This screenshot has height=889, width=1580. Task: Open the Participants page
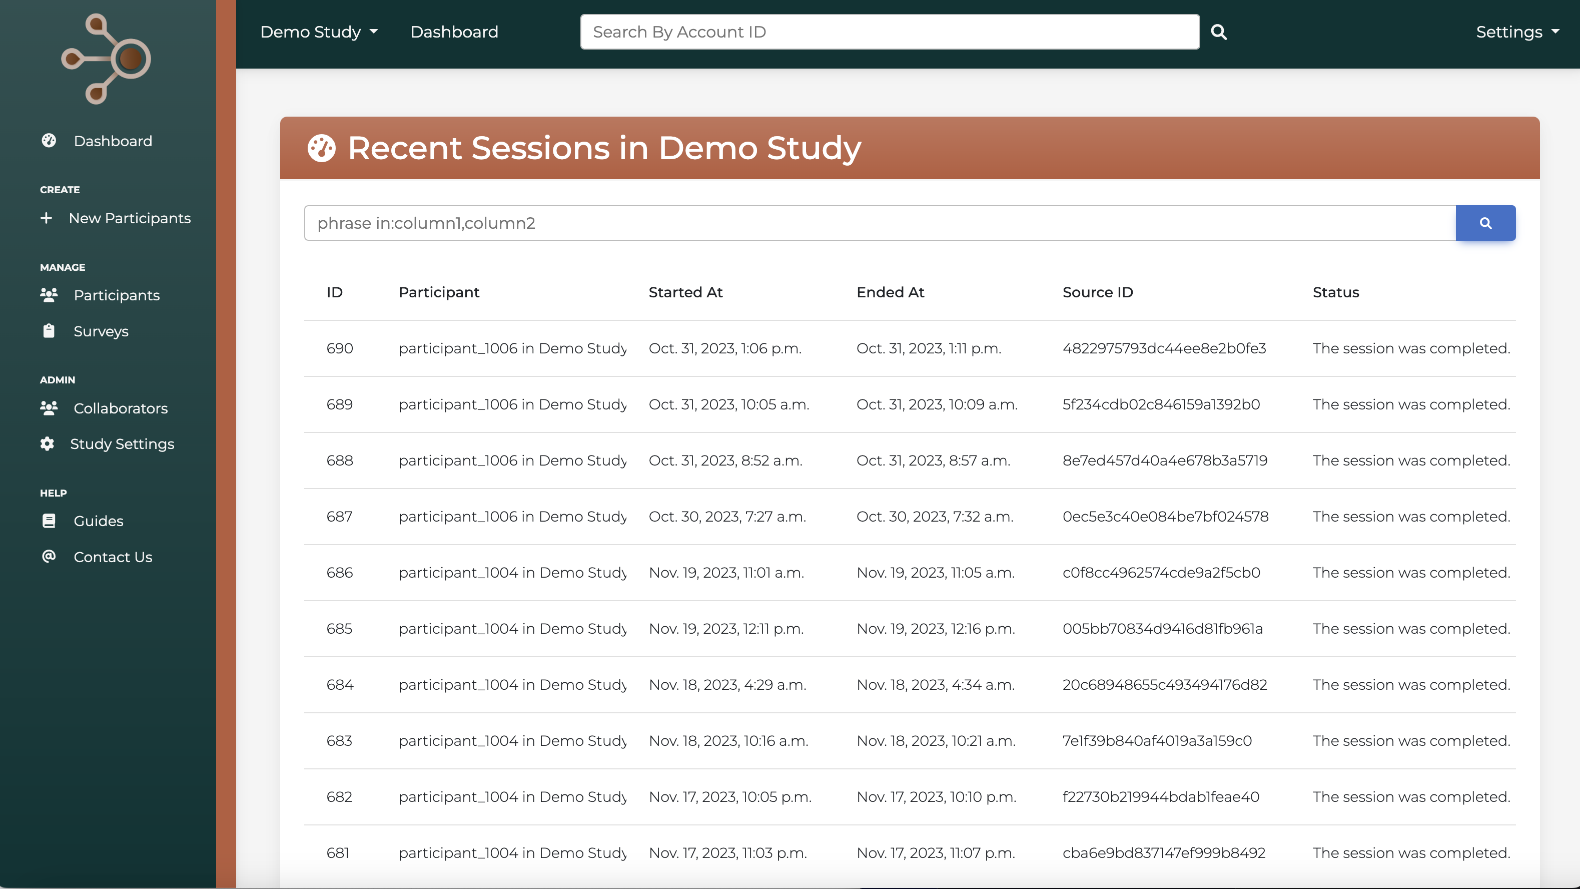point(117,295)
